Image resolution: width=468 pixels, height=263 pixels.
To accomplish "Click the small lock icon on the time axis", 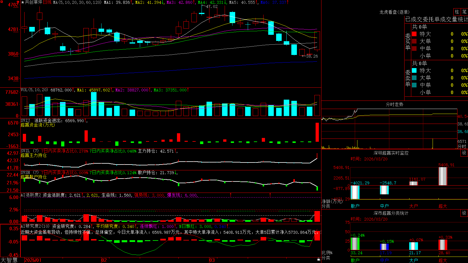I will click(319, 259).
